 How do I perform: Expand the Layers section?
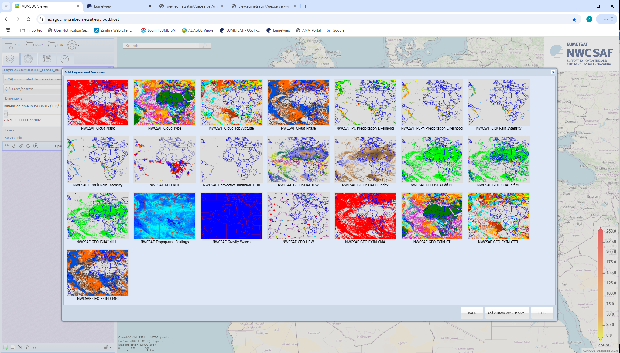point(10,130)
